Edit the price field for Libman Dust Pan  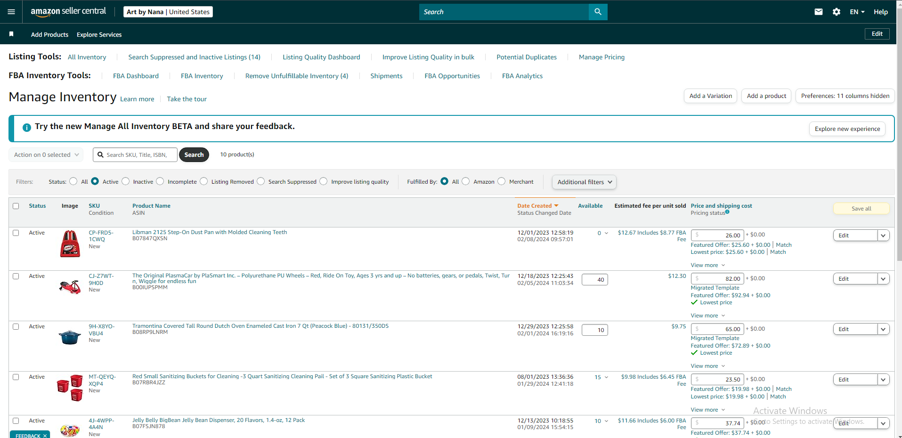pyautogui.click(x=717, y=235)
